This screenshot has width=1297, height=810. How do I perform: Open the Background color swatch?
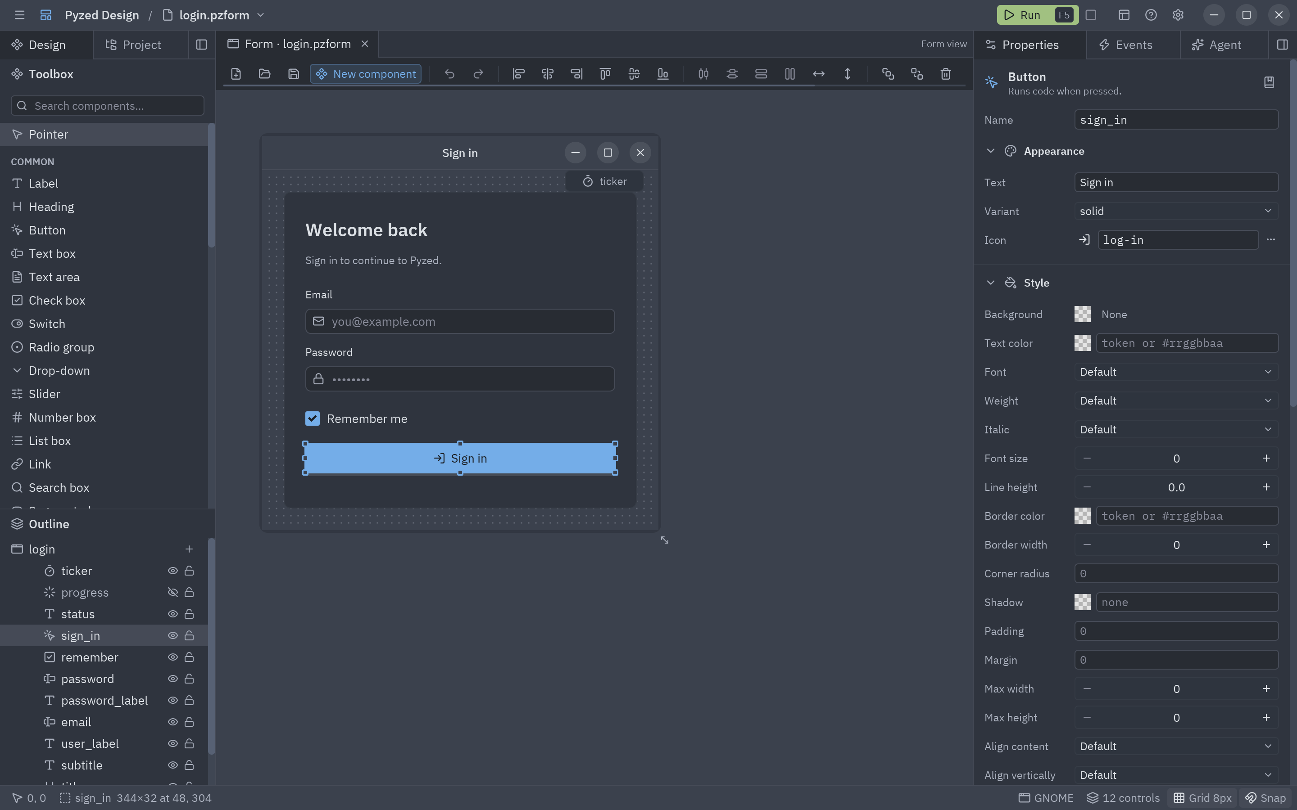click(1082, 314)
